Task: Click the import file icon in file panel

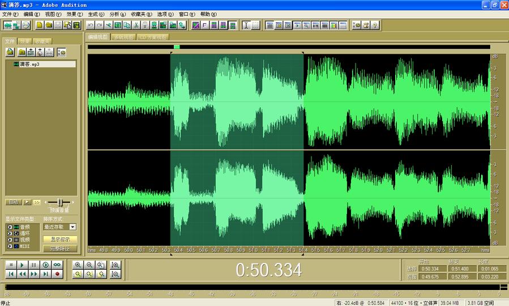Action: pos(10,52)
